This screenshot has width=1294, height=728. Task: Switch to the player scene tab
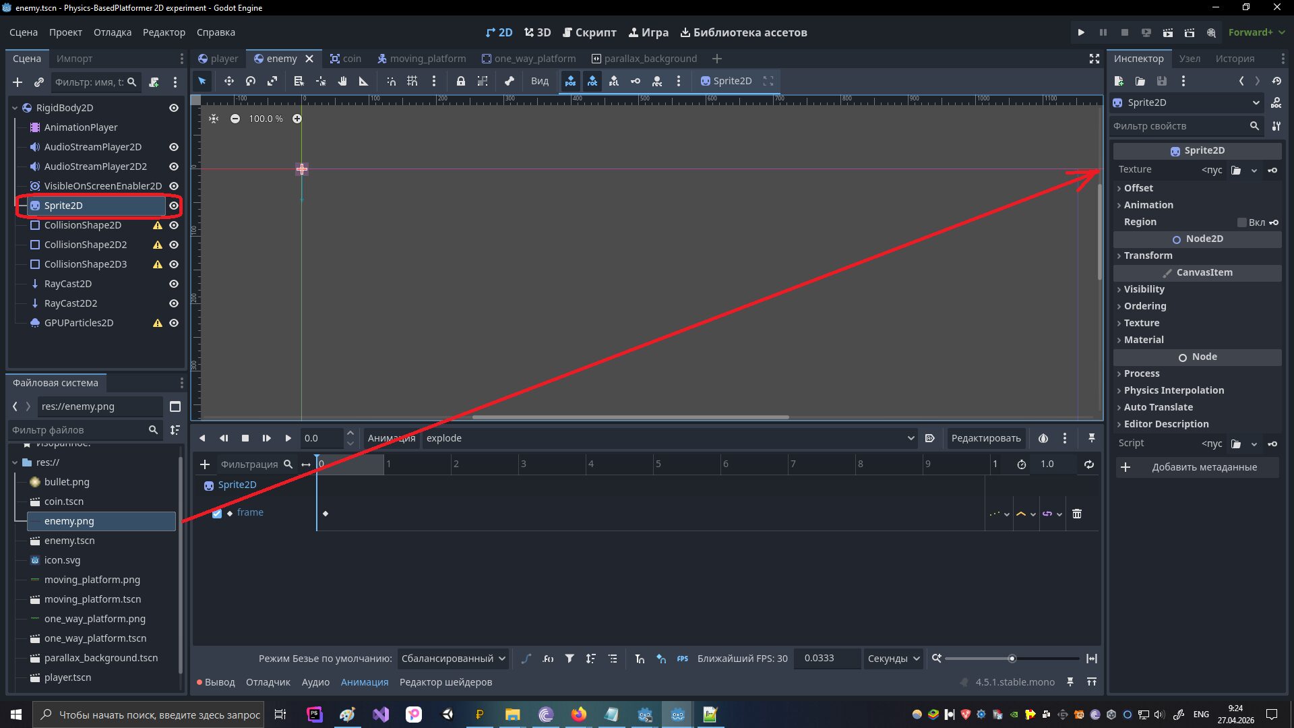[x=218, y=59]
